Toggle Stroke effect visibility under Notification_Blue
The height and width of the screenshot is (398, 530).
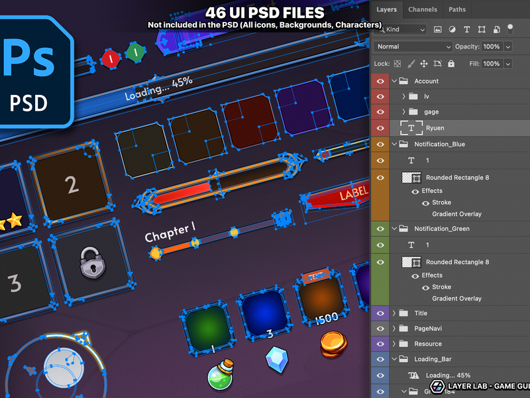pos(425,203)
